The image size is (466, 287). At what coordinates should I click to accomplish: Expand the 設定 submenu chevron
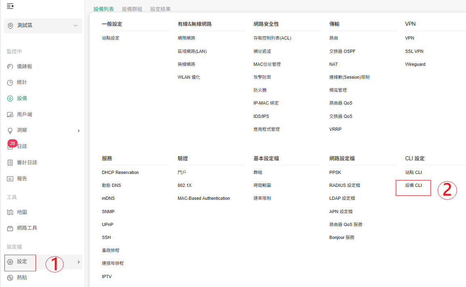[x=78, y=262]
